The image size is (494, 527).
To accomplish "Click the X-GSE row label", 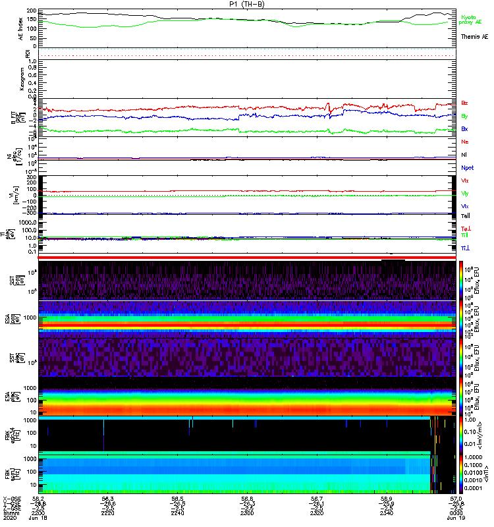I will (12, 499).
